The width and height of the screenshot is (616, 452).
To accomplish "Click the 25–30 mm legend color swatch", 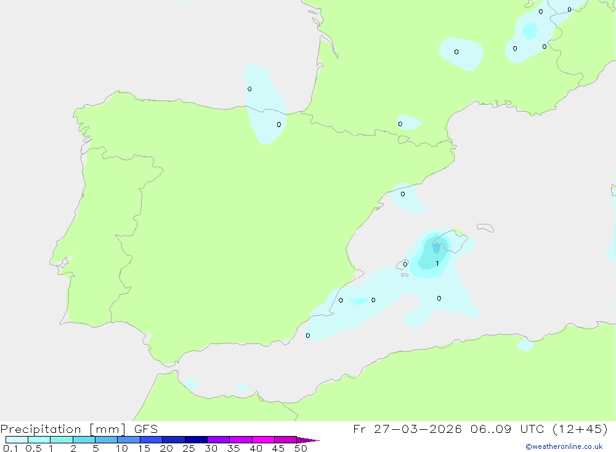I will point(196,440).
